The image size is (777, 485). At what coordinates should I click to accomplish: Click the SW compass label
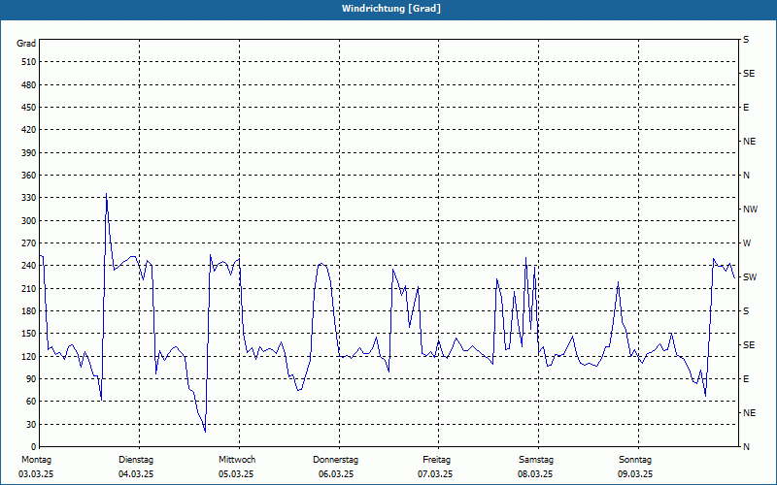click(750, 277)
